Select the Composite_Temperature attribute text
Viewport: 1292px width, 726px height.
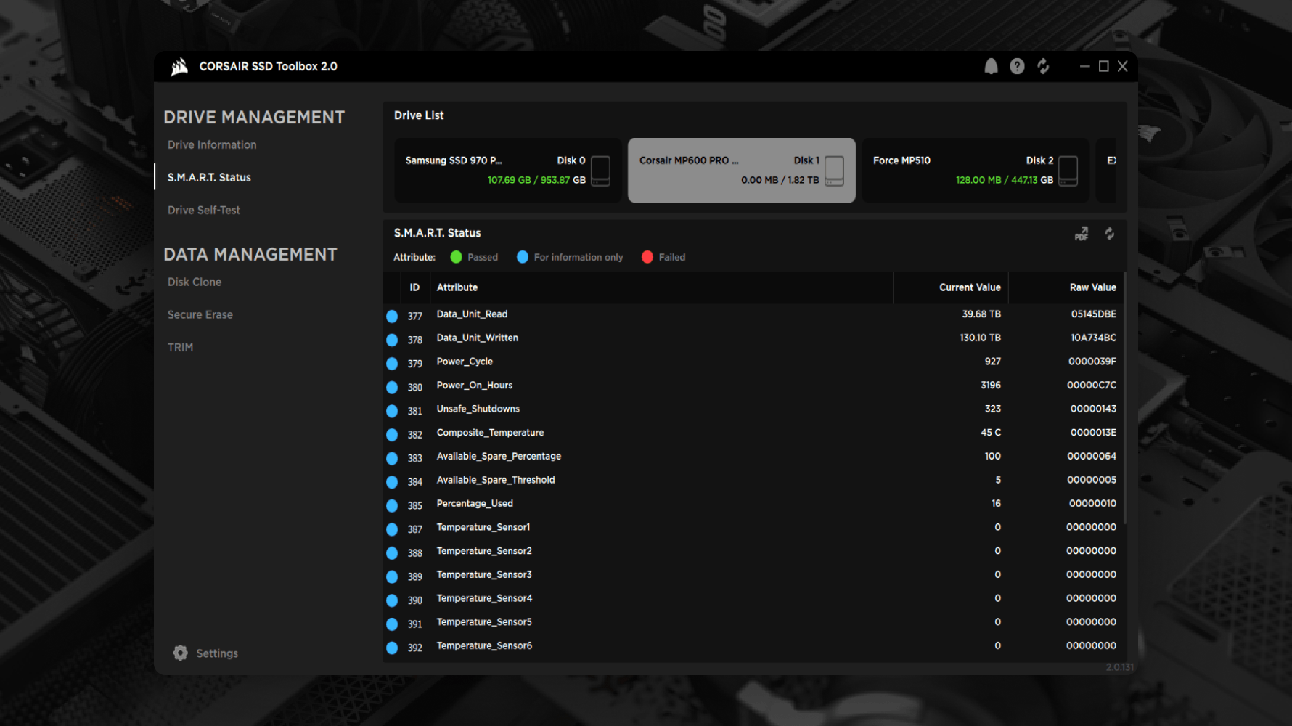coord(490,432)
